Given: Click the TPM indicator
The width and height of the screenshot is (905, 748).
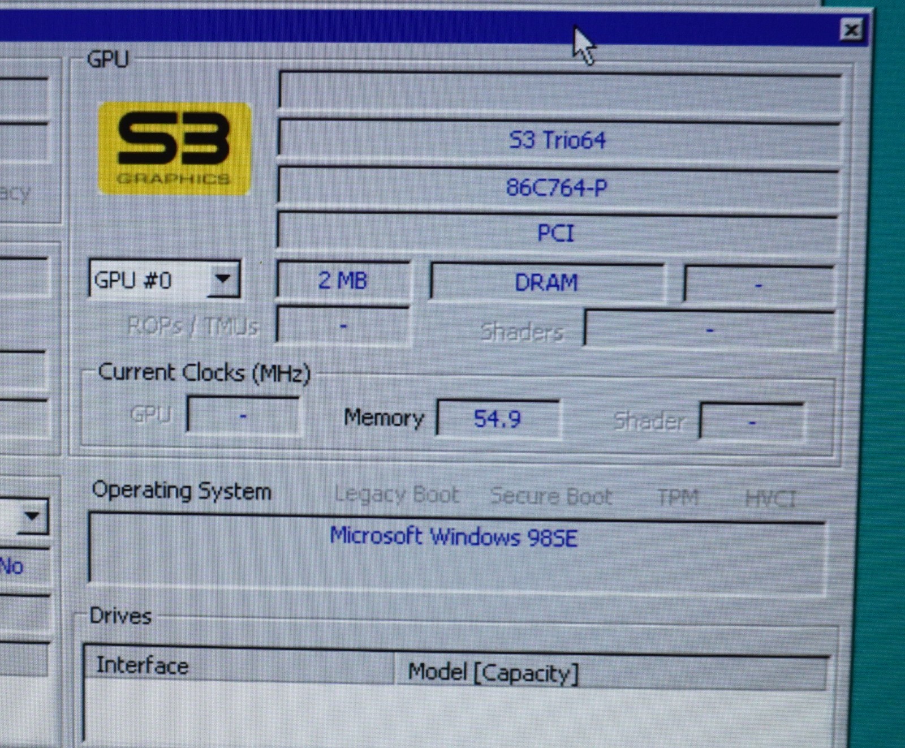Looking at the screenshot, I should point(678,498).
